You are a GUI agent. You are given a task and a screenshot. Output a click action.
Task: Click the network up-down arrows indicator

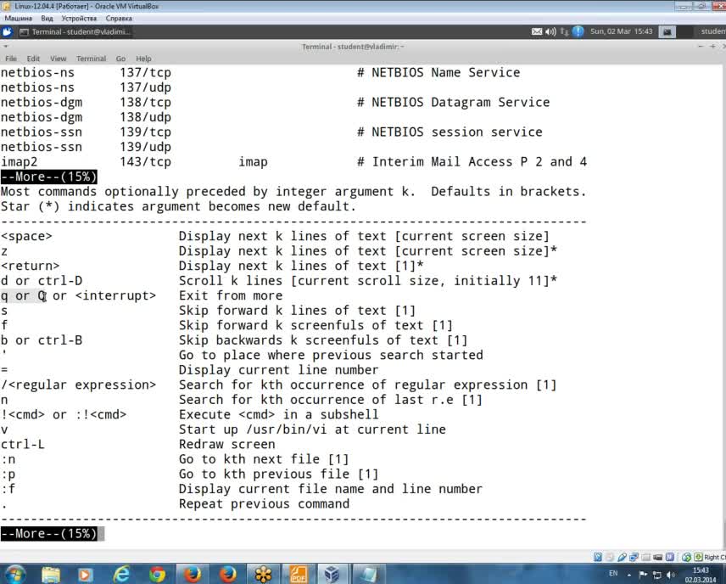point(564,31)
